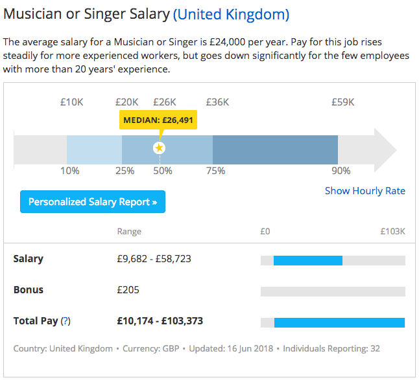Click the Total Pay range blue bar
The image size is (419, 380).
click(339, 322)
